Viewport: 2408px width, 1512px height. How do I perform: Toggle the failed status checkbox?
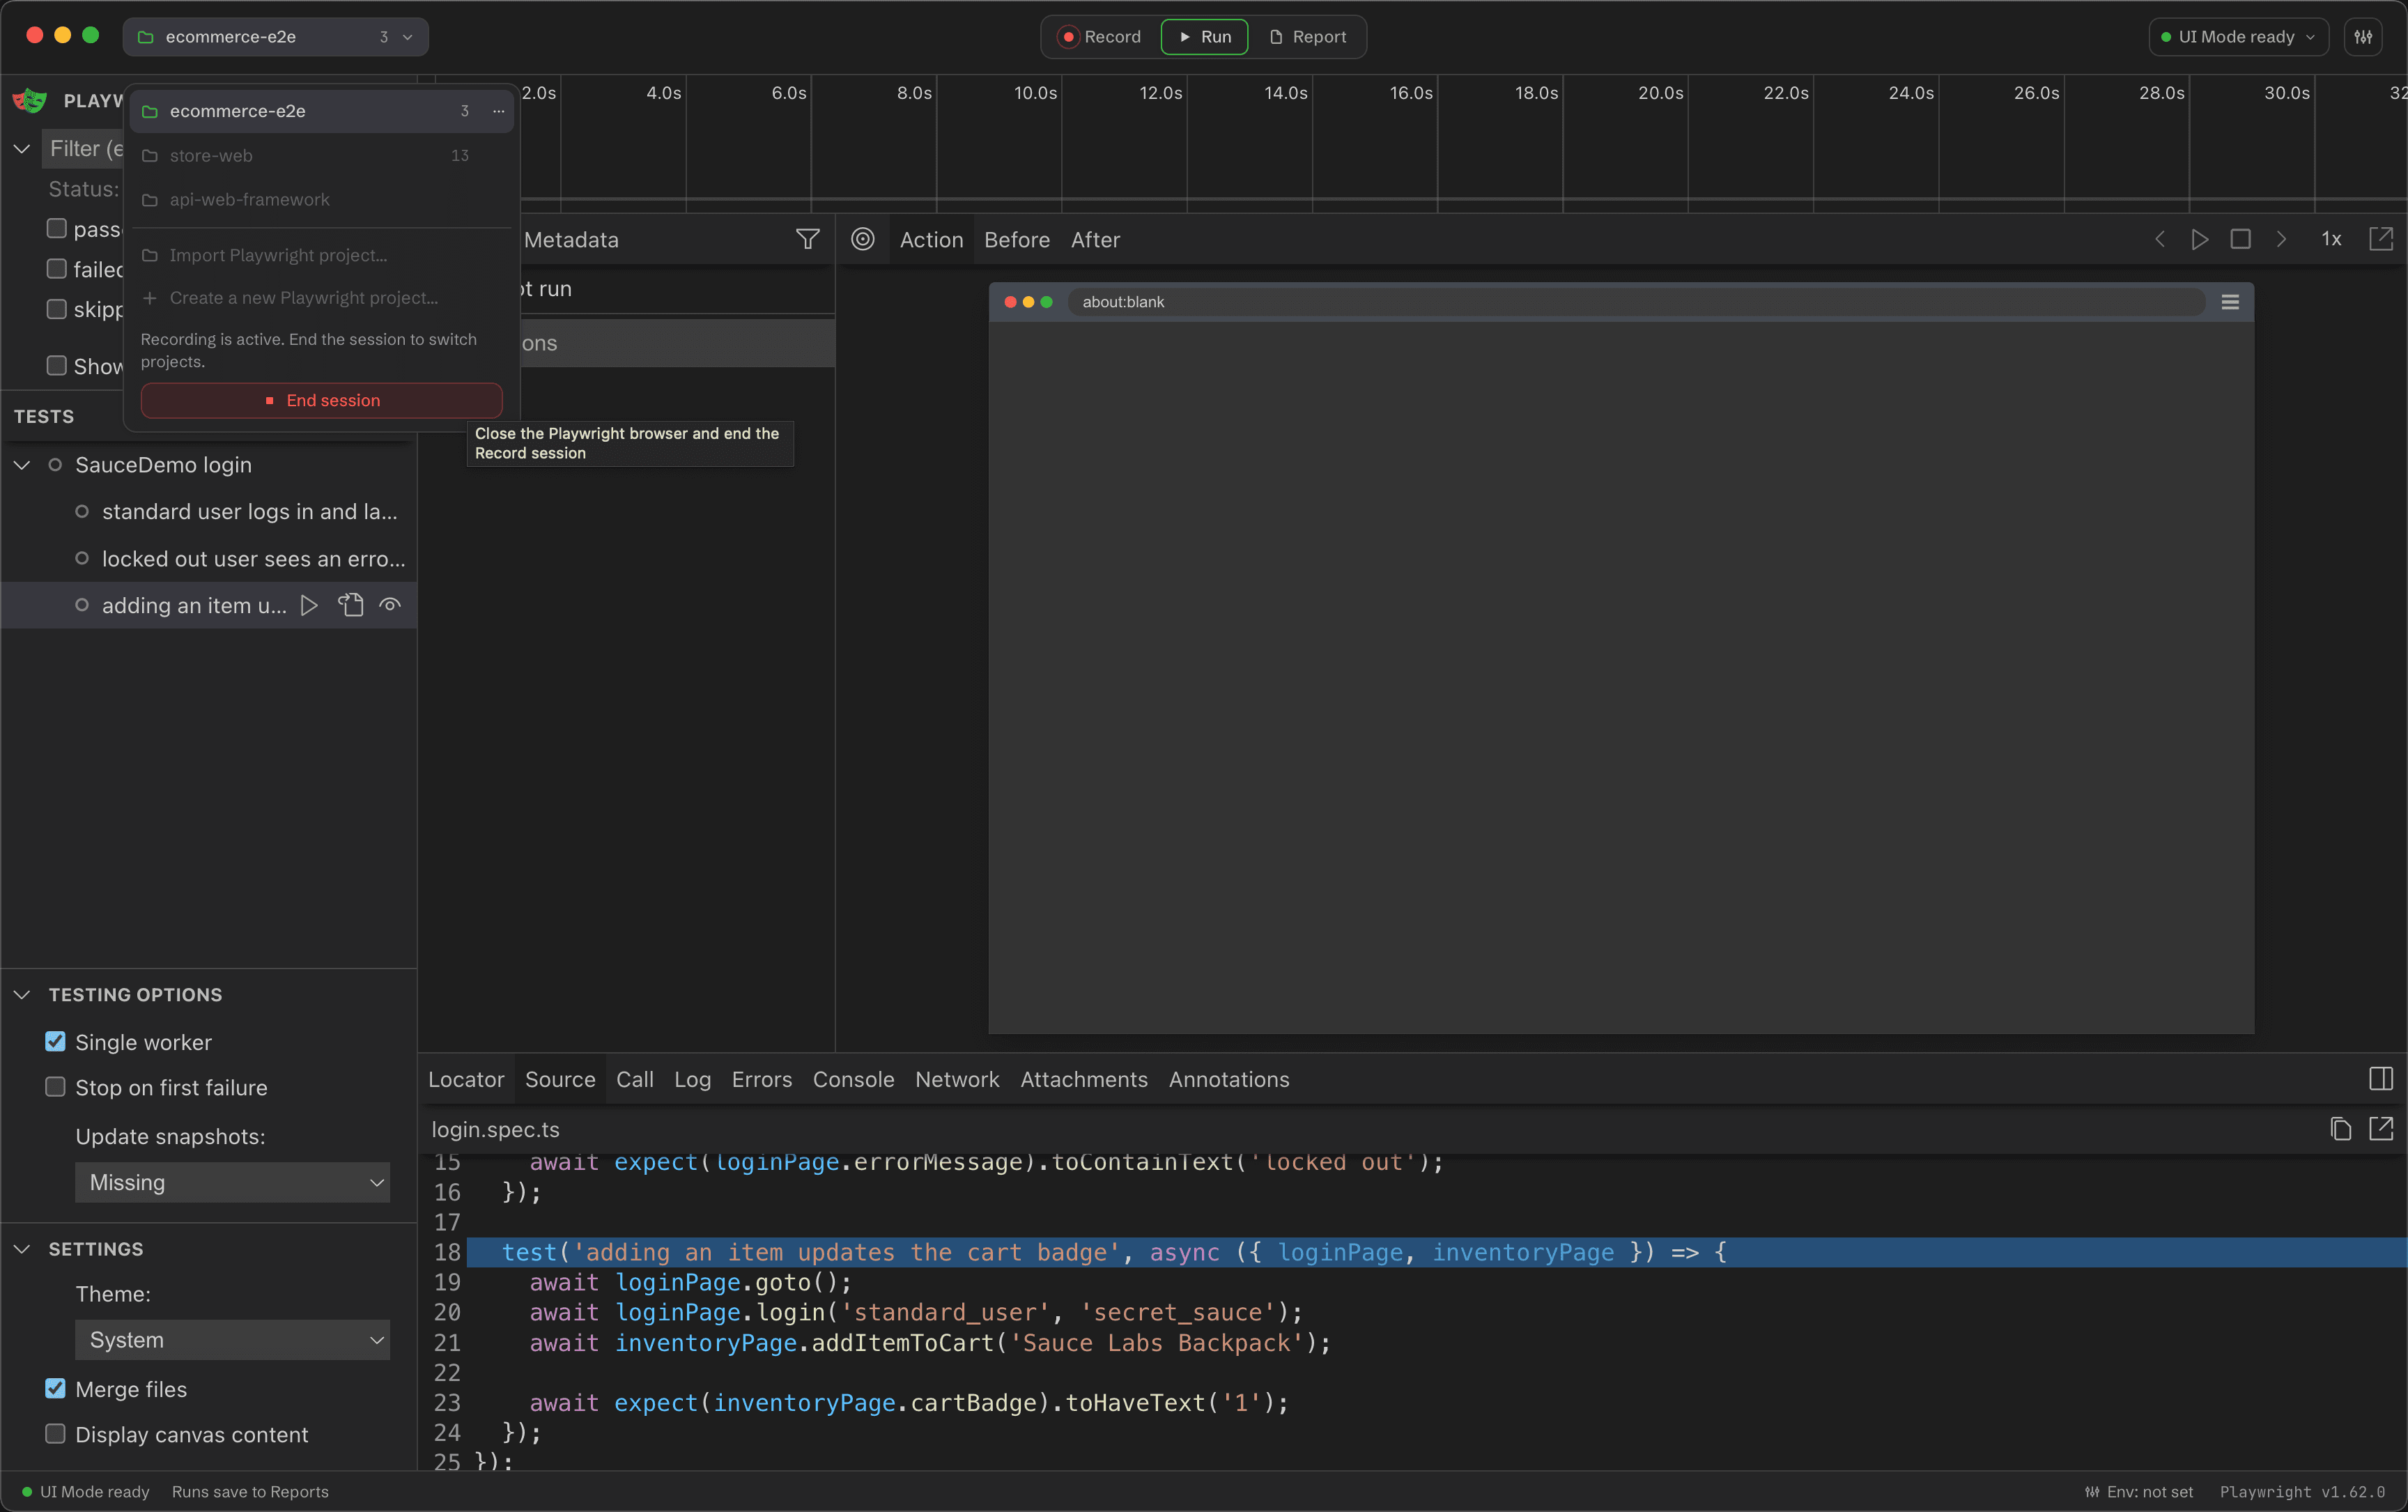[x=57, y=268]
